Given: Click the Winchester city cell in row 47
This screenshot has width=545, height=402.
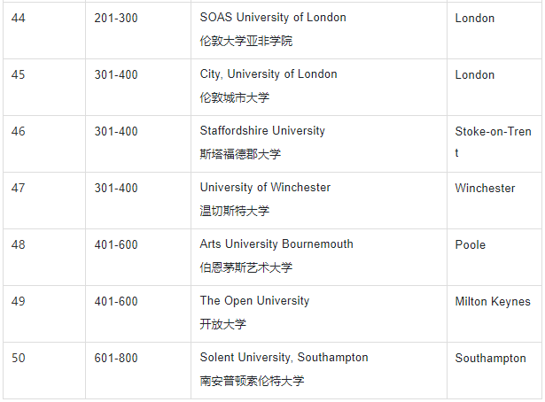Looking at the screenshot, I should [485, 188].
